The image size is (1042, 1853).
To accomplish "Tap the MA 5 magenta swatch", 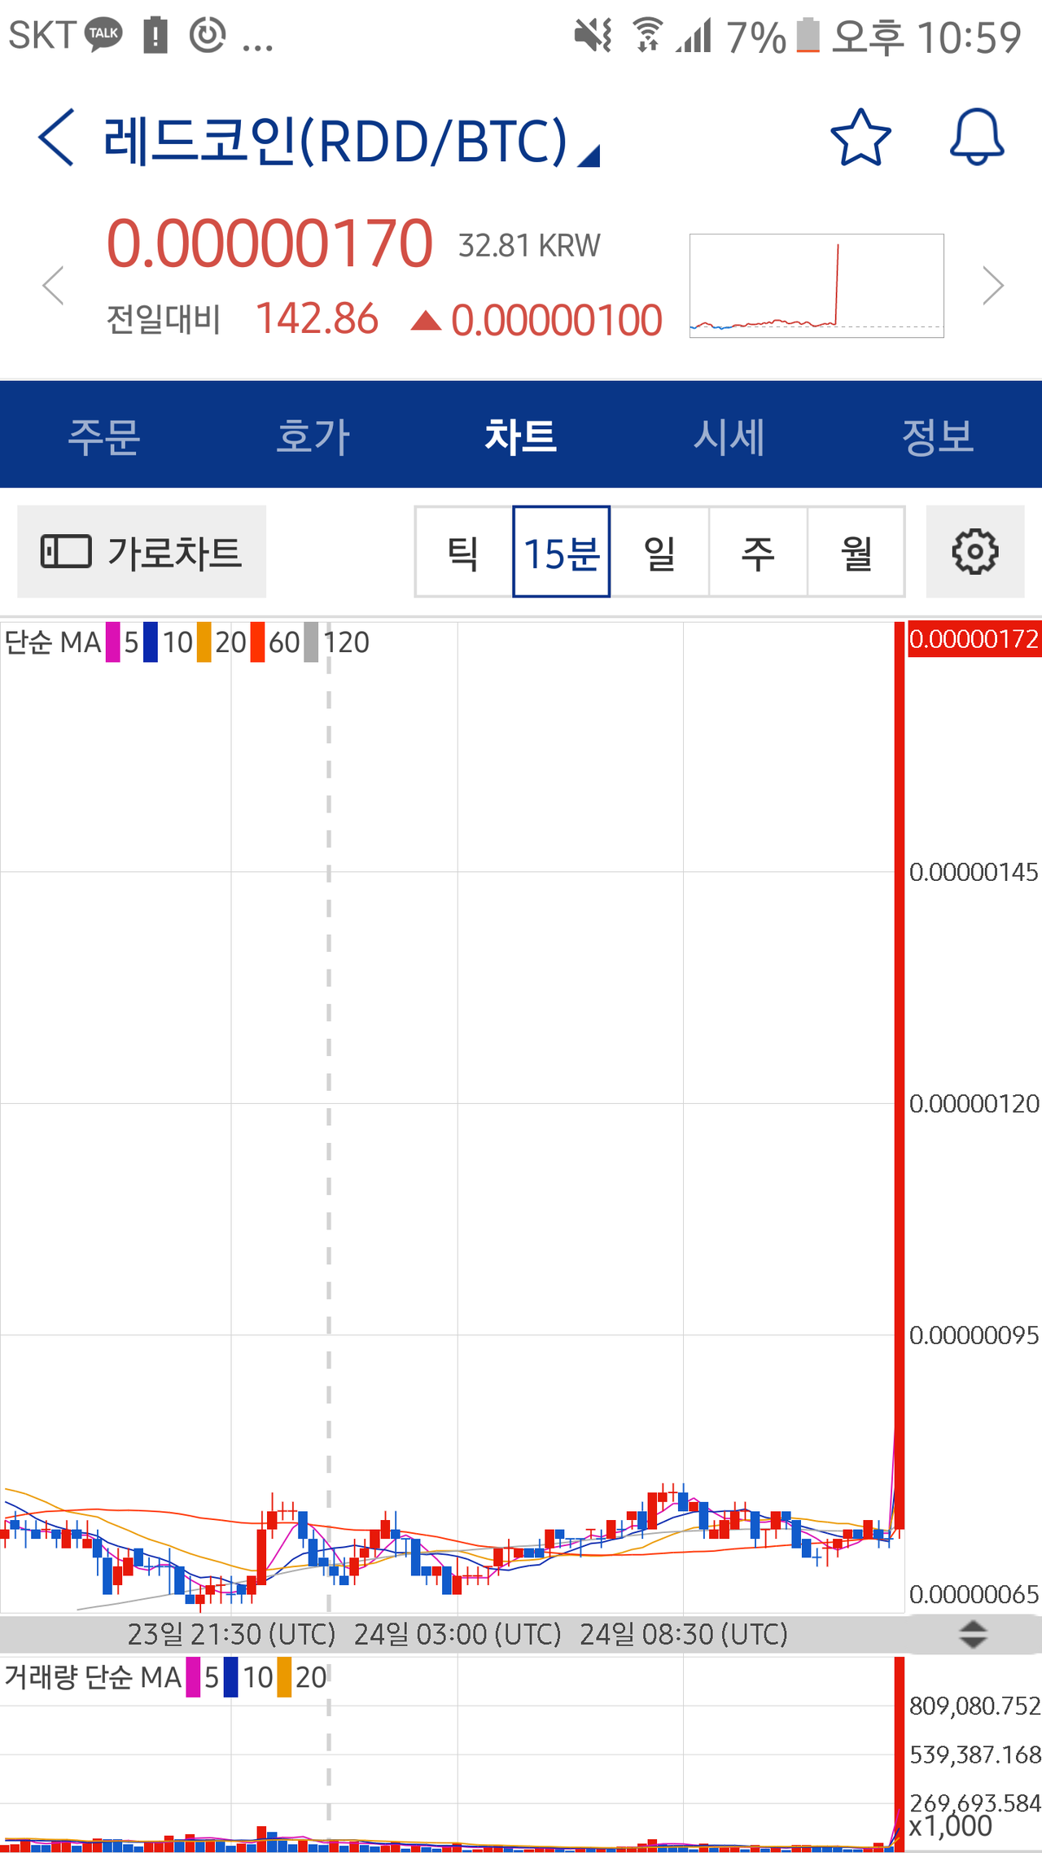I will point(113,642).
